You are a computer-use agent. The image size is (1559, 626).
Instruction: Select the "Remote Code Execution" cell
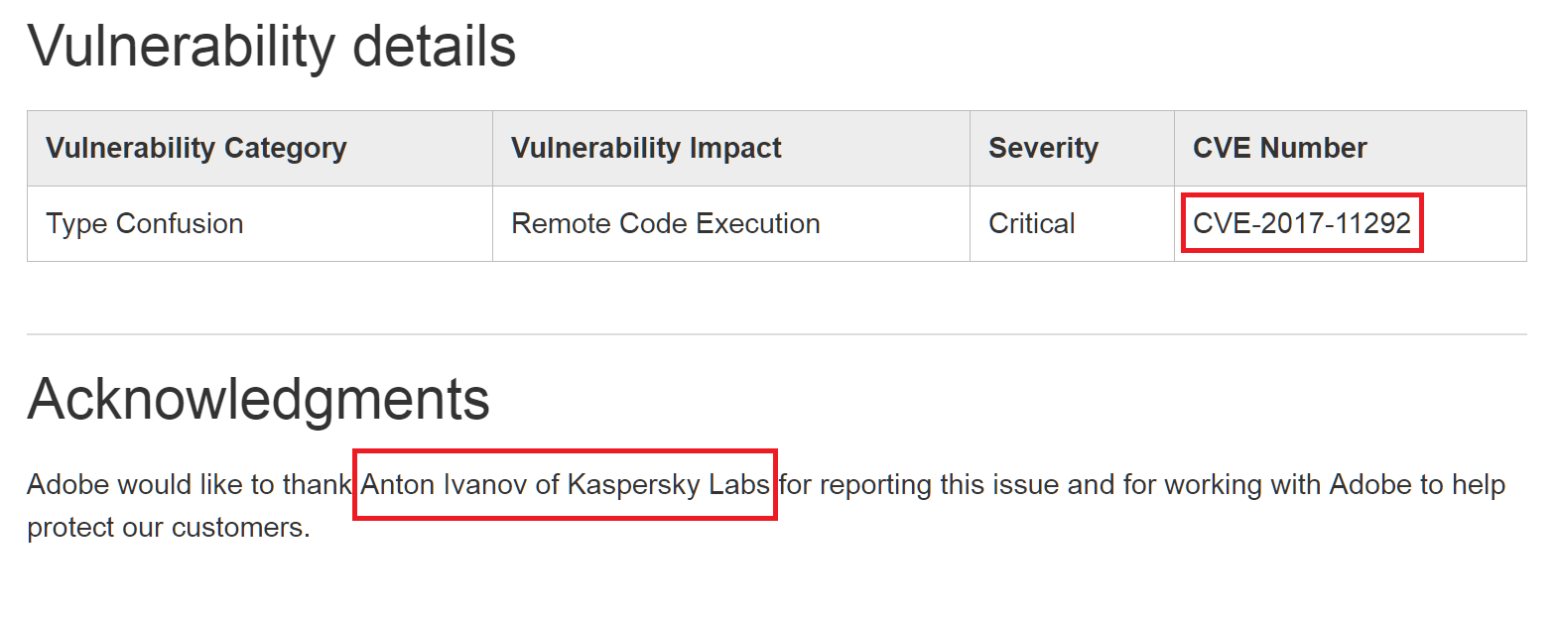665,224
